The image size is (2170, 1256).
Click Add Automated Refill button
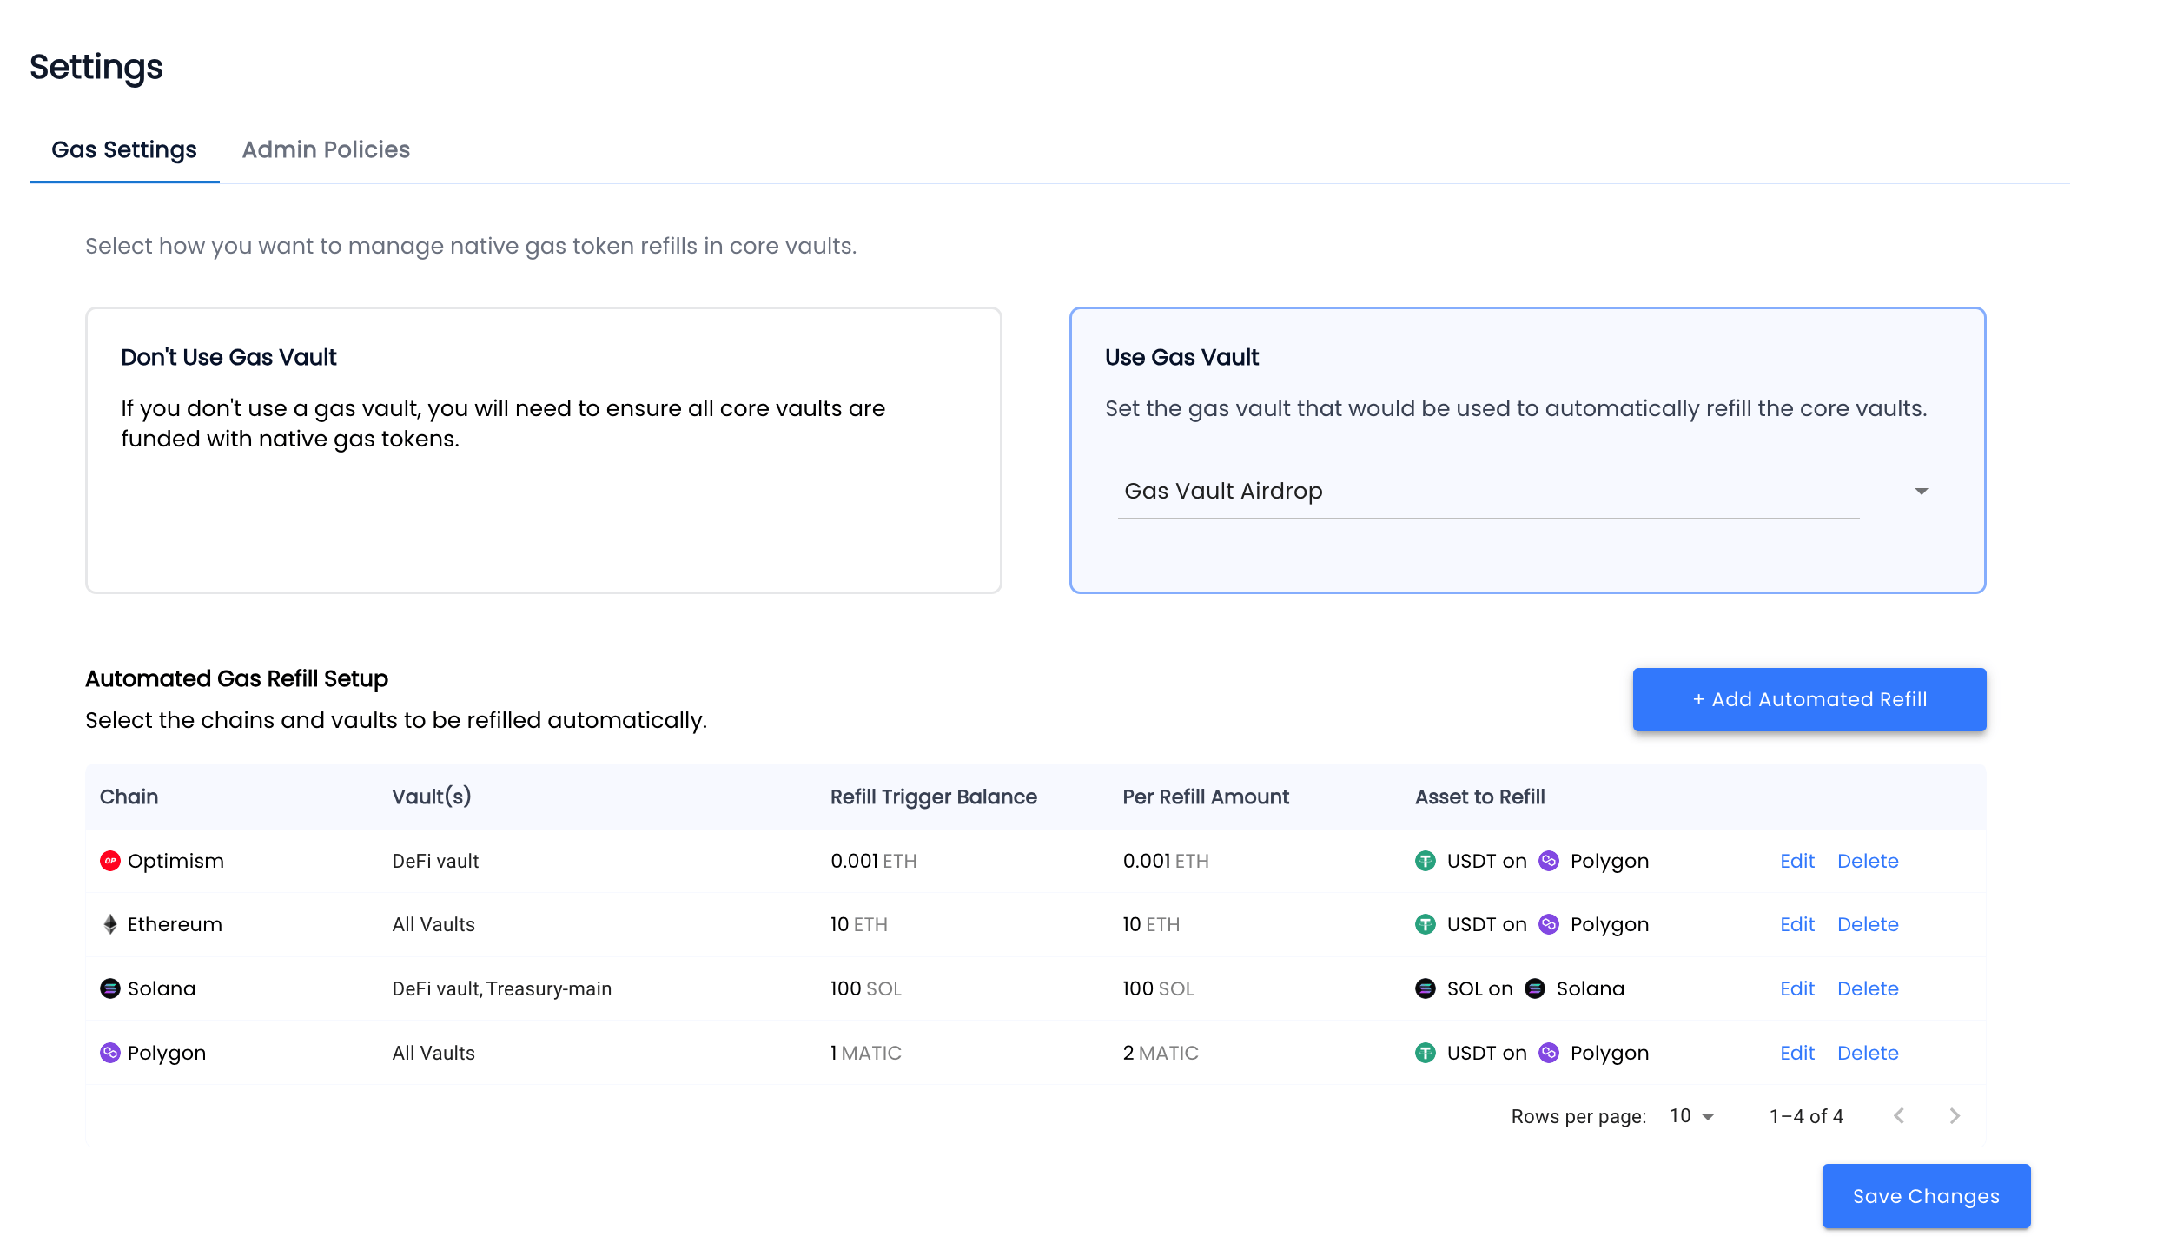pos(1809,699)
